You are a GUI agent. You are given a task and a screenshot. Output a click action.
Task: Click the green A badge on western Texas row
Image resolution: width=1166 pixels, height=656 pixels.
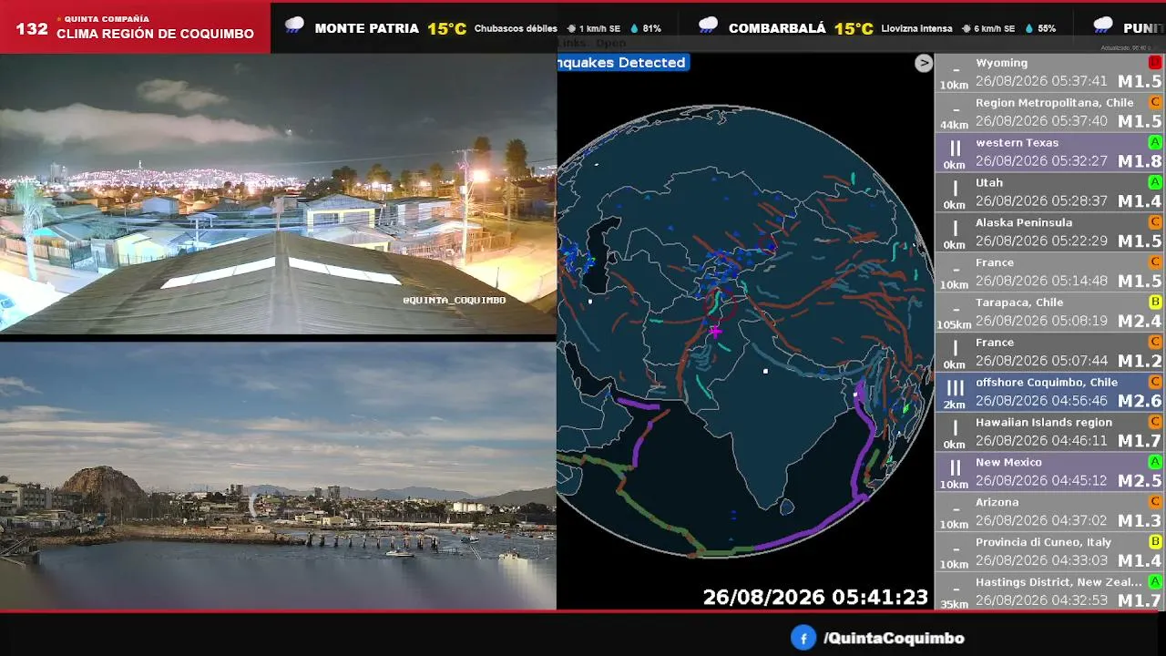coord(1155,143)
